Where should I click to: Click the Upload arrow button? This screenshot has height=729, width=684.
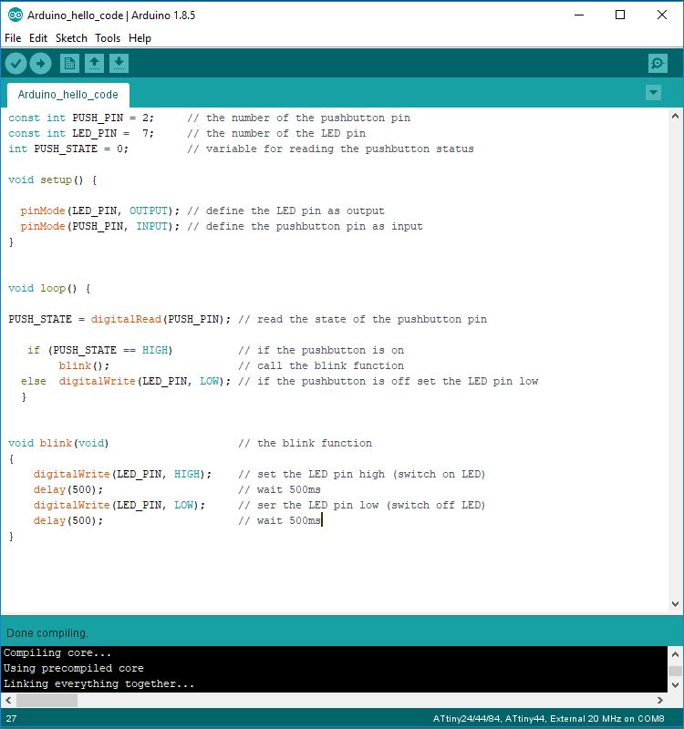tap(40, 63)
